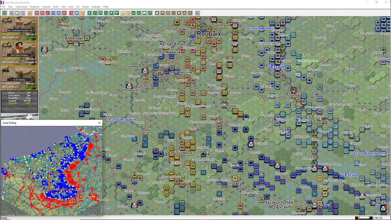
Task: Click the Carvin town label
Action: tap(113, 171)
